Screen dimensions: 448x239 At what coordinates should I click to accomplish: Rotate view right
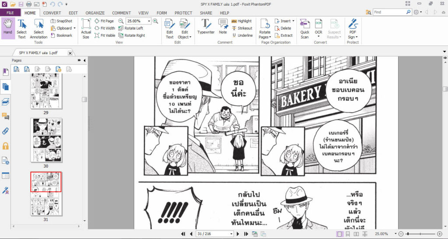(132, 35)
